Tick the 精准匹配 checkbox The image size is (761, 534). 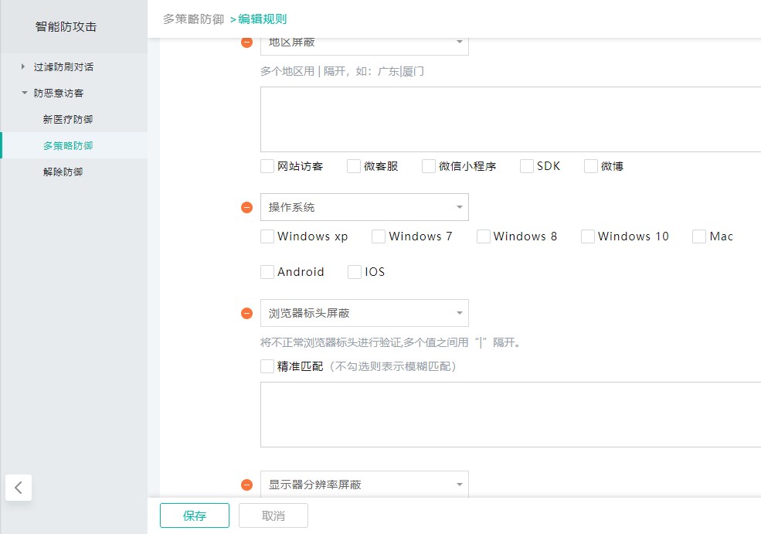click(267, 366)
